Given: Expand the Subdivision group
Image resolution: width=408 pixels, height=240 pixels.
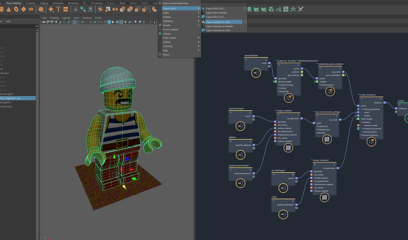Looking at the screenshot, I should point(317,126).
